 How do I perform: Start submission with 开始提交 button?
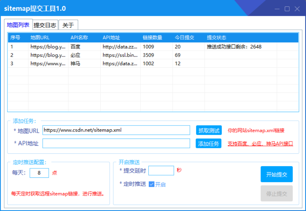[x=276, y=174]
